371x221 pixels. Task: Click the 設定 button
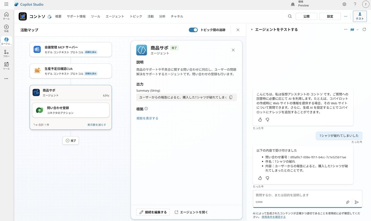(330, 16)
